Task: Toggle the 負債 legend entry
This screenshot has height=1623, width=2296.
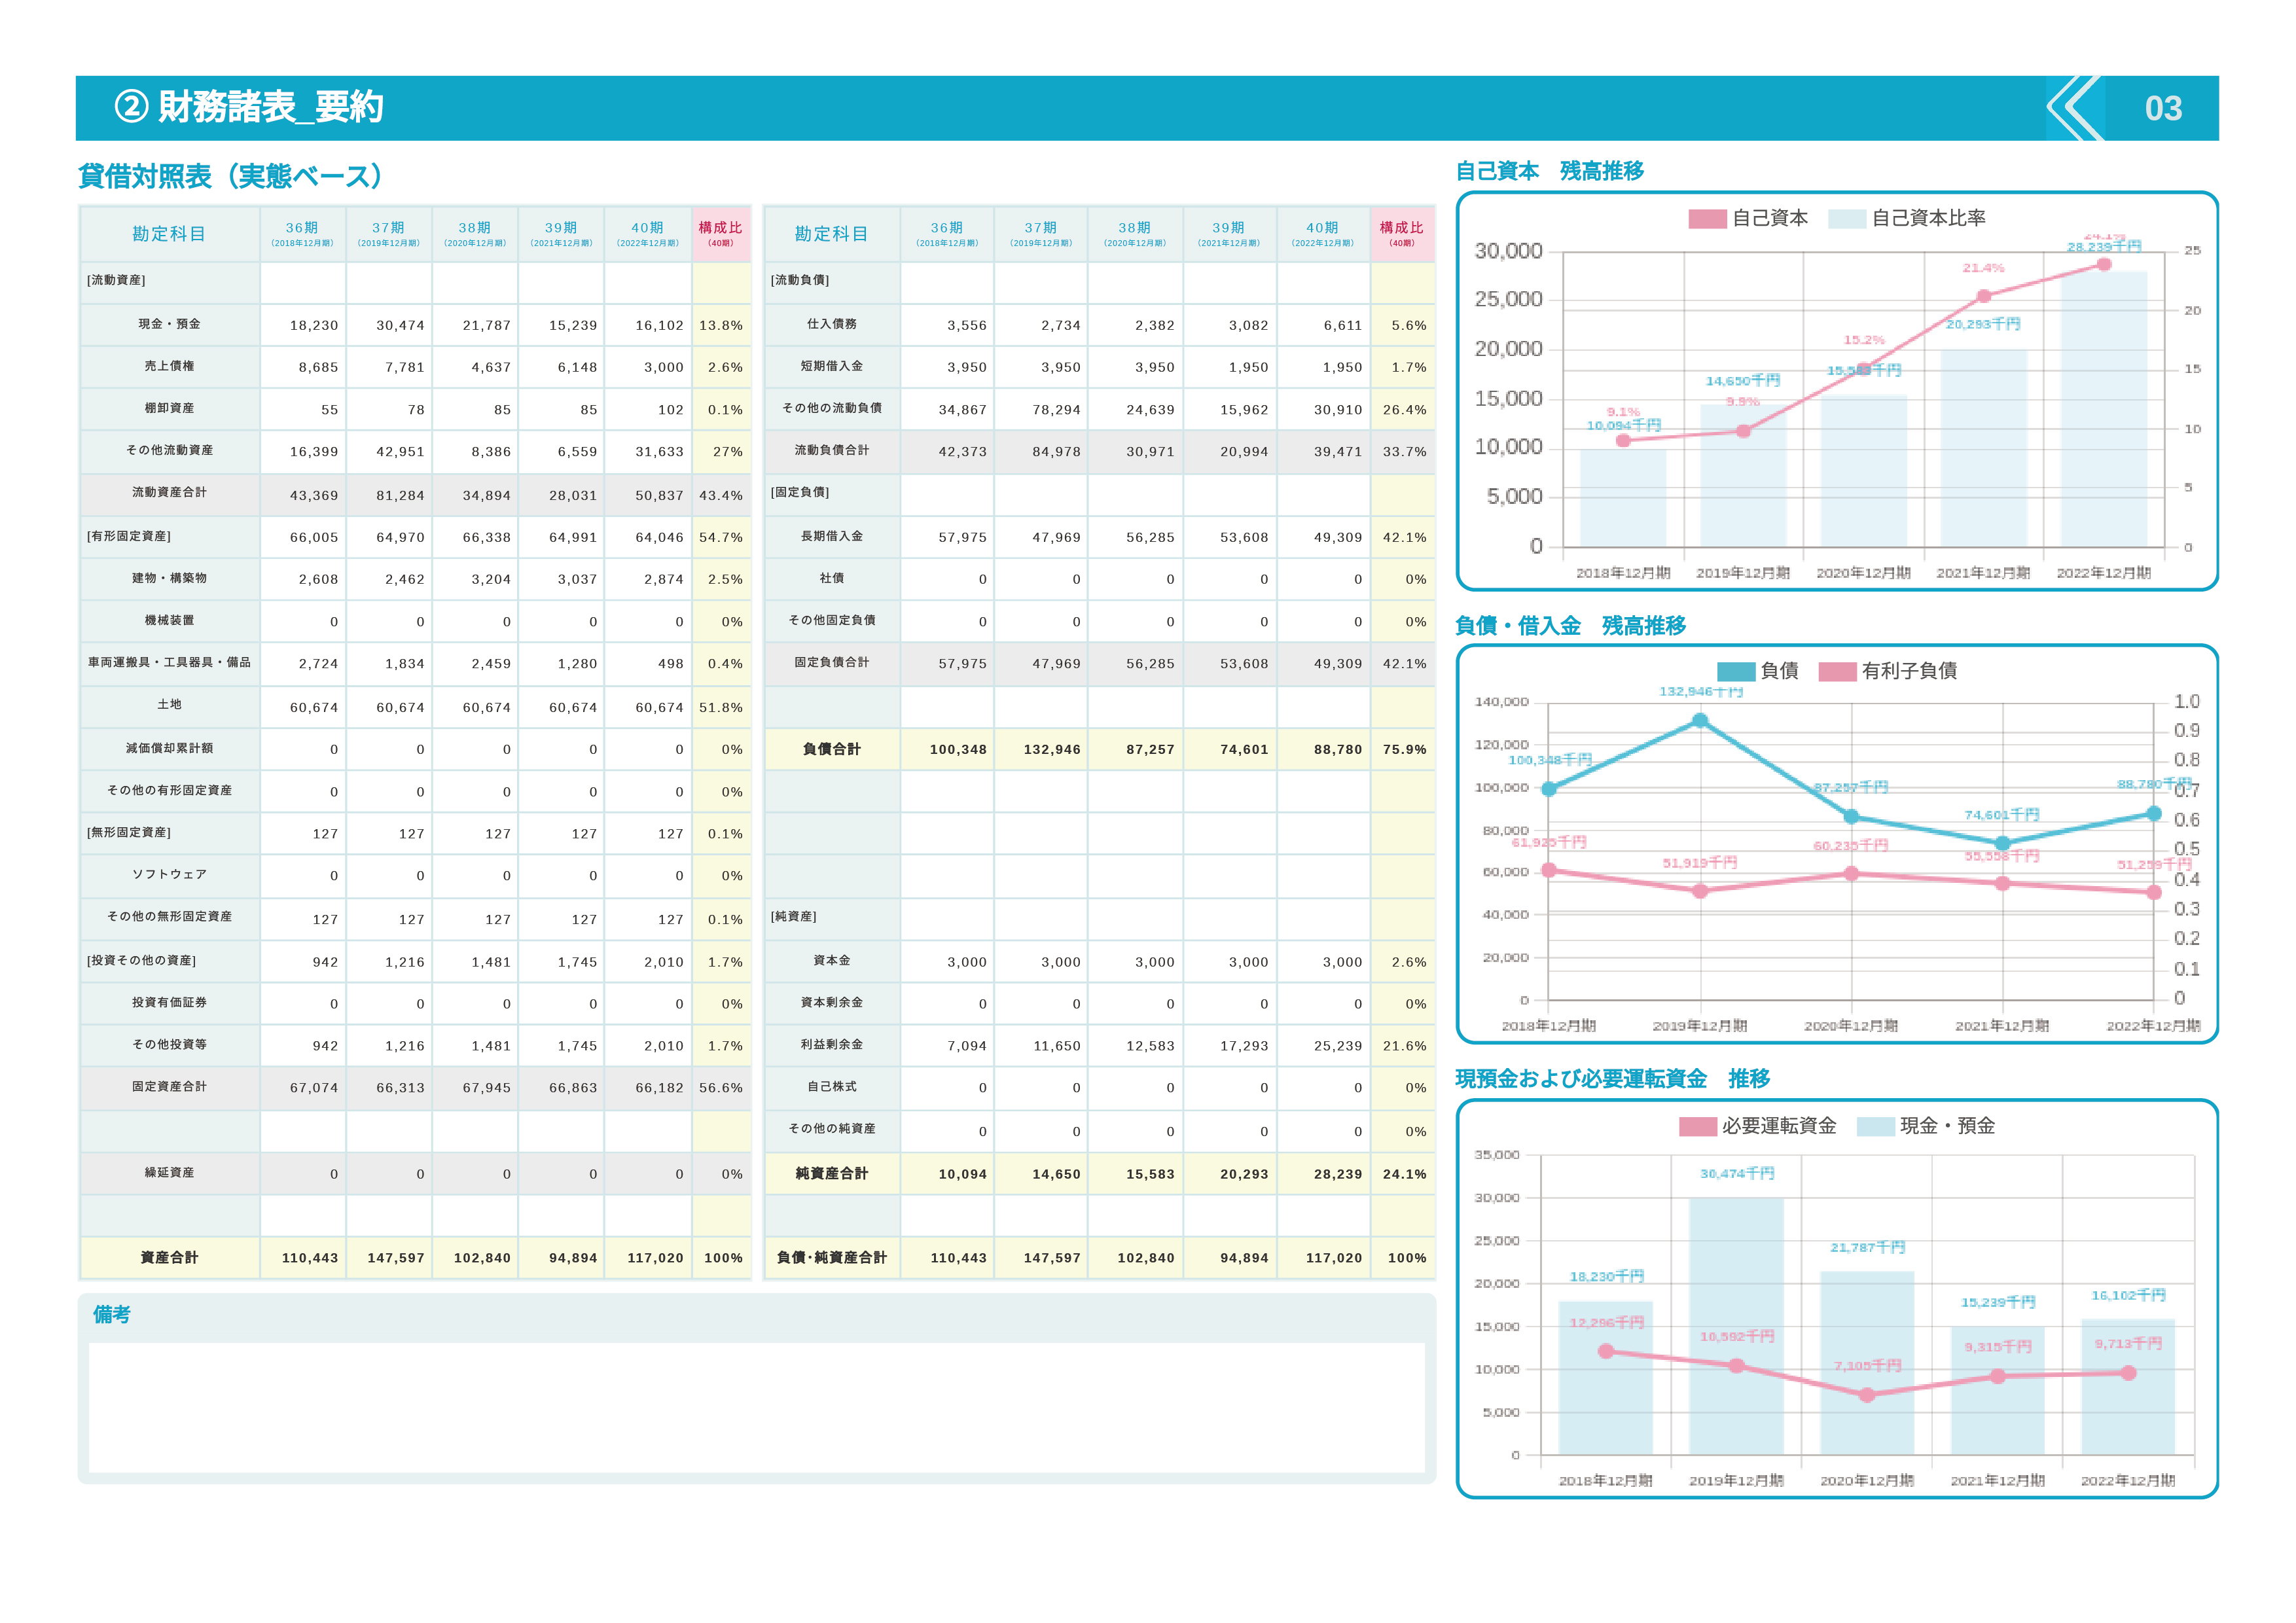Action: (1778, 671)
